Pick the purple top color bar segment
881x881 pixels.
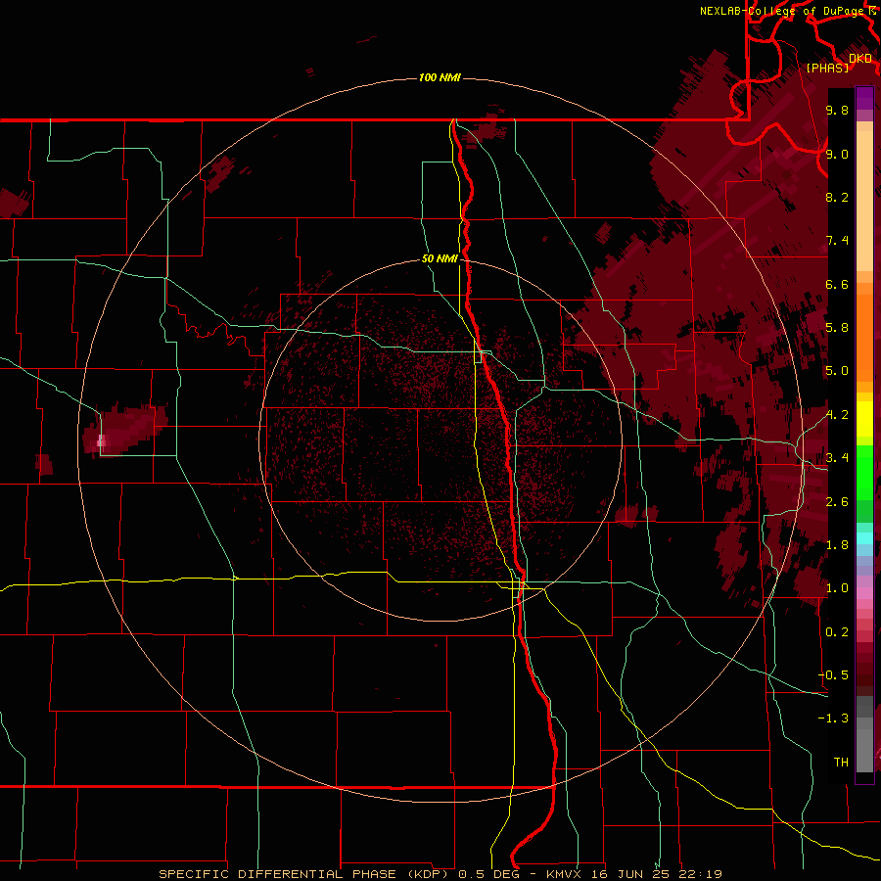click(x=864, y=98)
